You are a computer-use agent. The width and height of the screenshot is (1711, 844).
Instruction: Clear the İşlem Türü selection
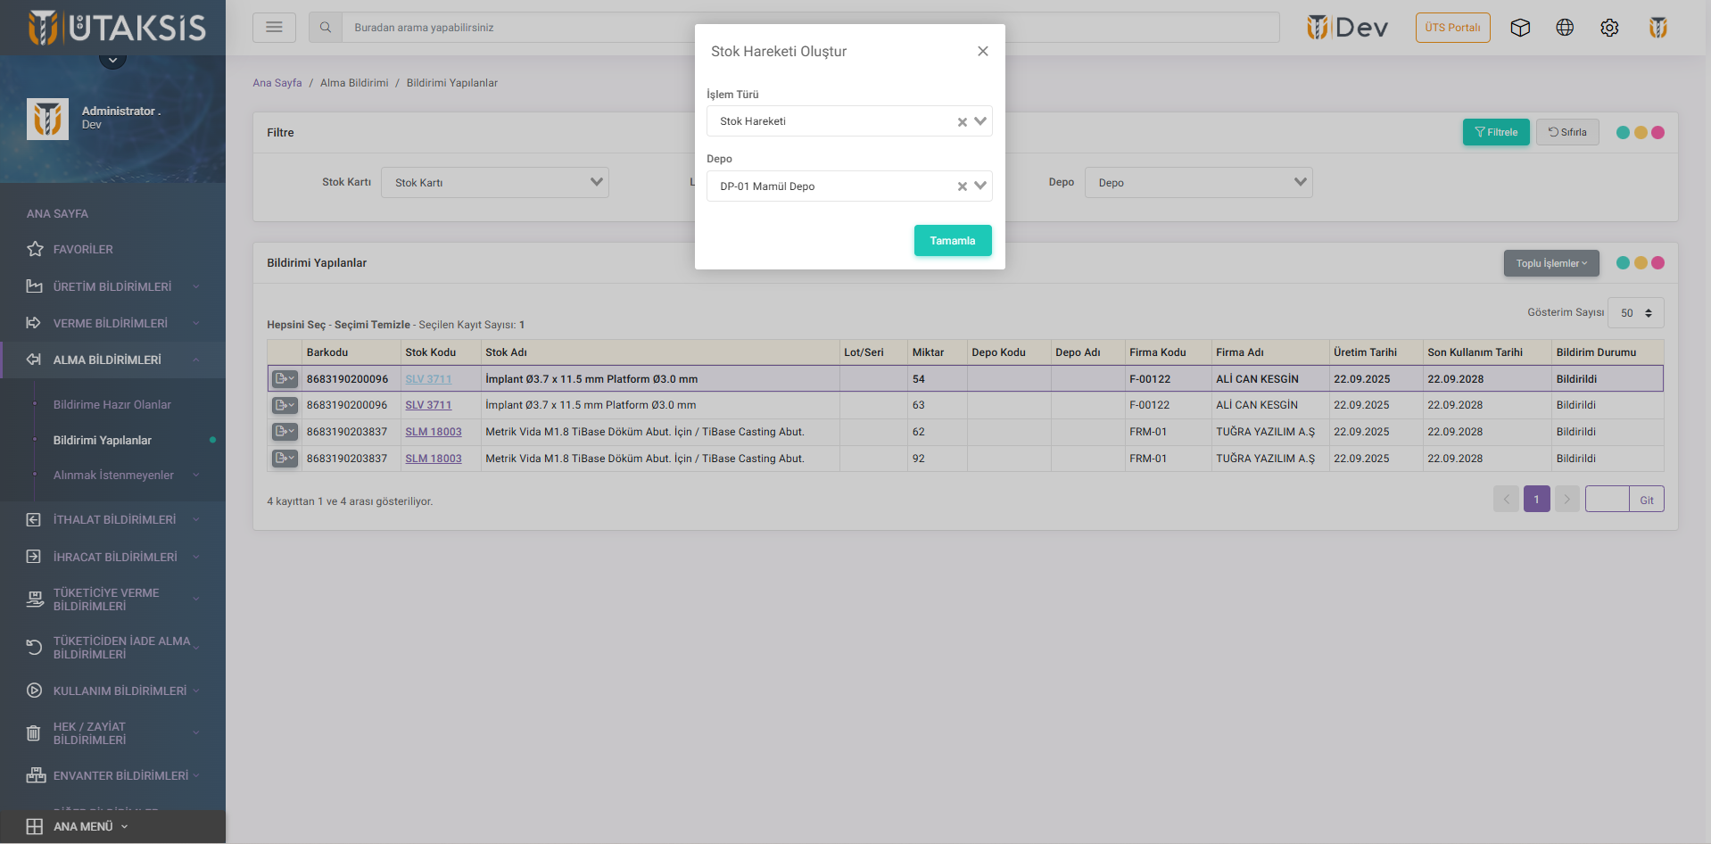tap(962, 122)
